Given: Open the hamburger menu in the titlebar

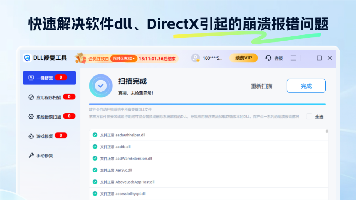Looking at the screenshot, I should tap(293, 58).
